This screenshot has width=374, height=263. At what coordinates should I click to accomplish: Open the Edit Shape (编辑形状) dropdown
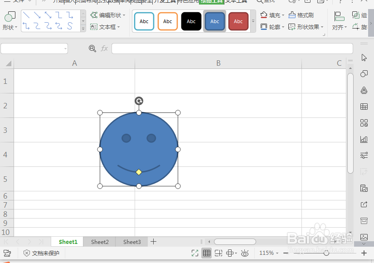[x=107, y=15]
